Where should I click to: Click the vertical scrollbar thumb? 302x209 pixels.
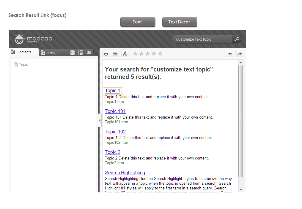241,121
